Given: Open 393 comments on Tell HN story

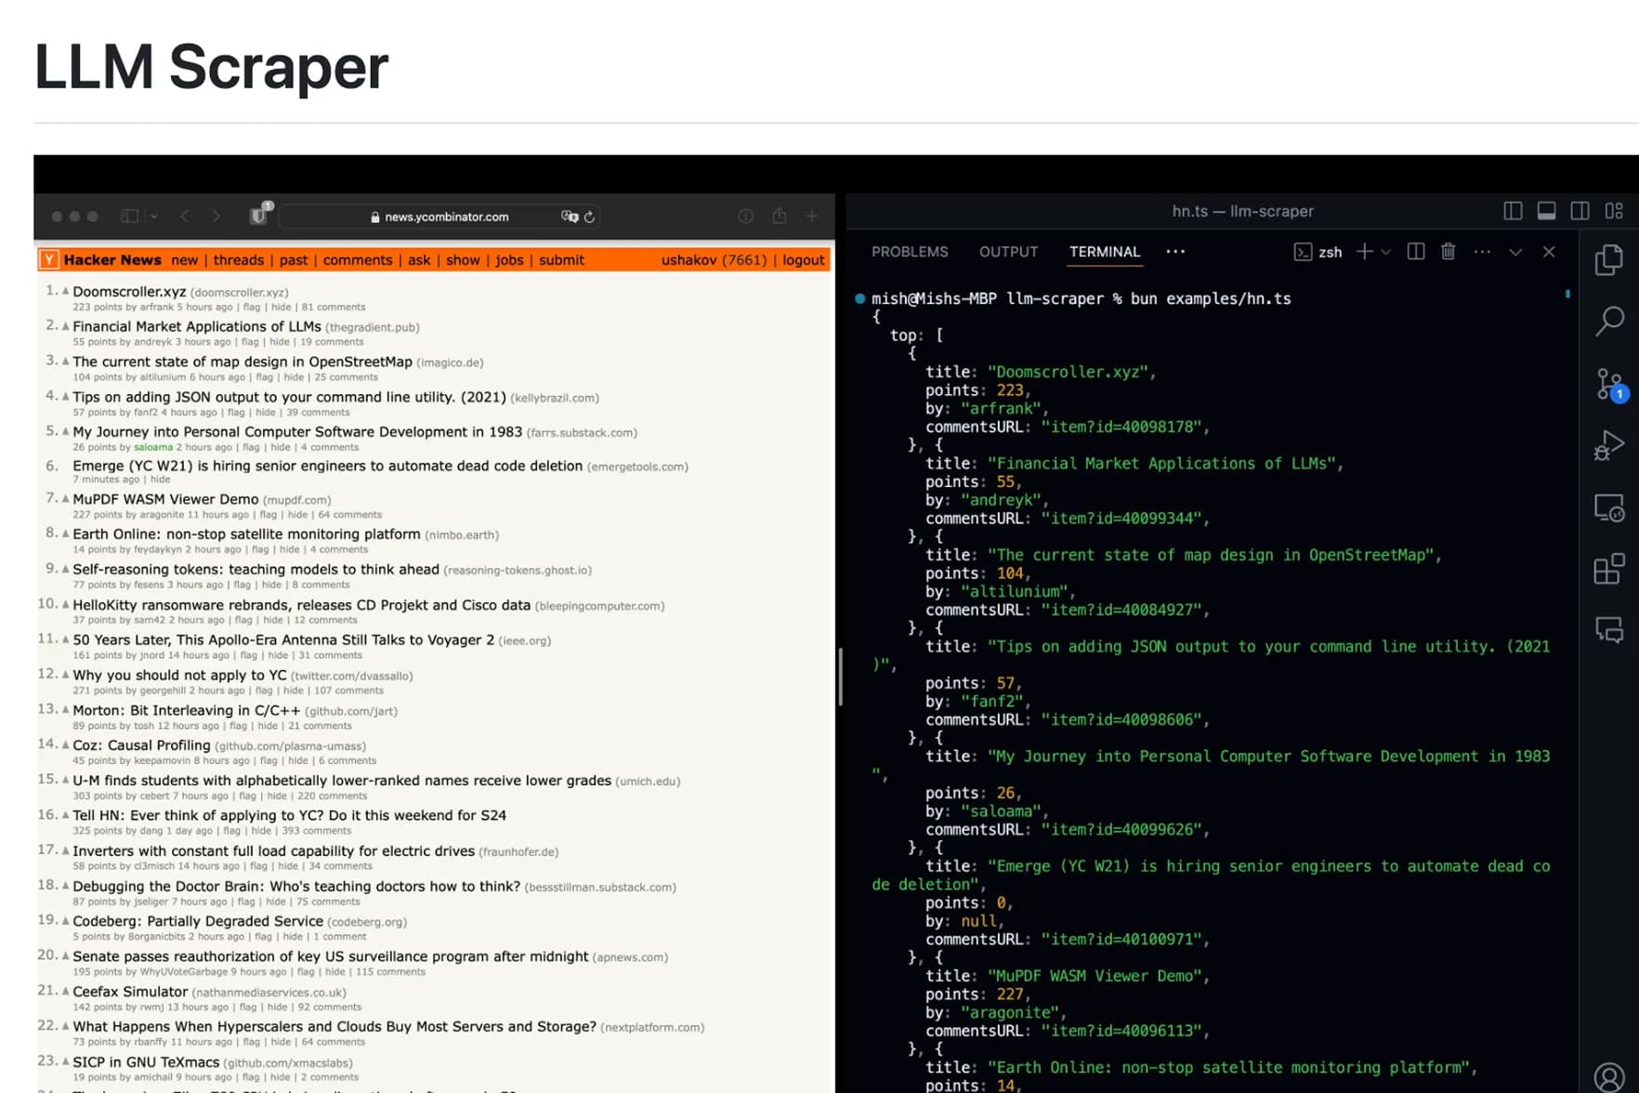Looking at the screenshot, I should tap(317, 831).
